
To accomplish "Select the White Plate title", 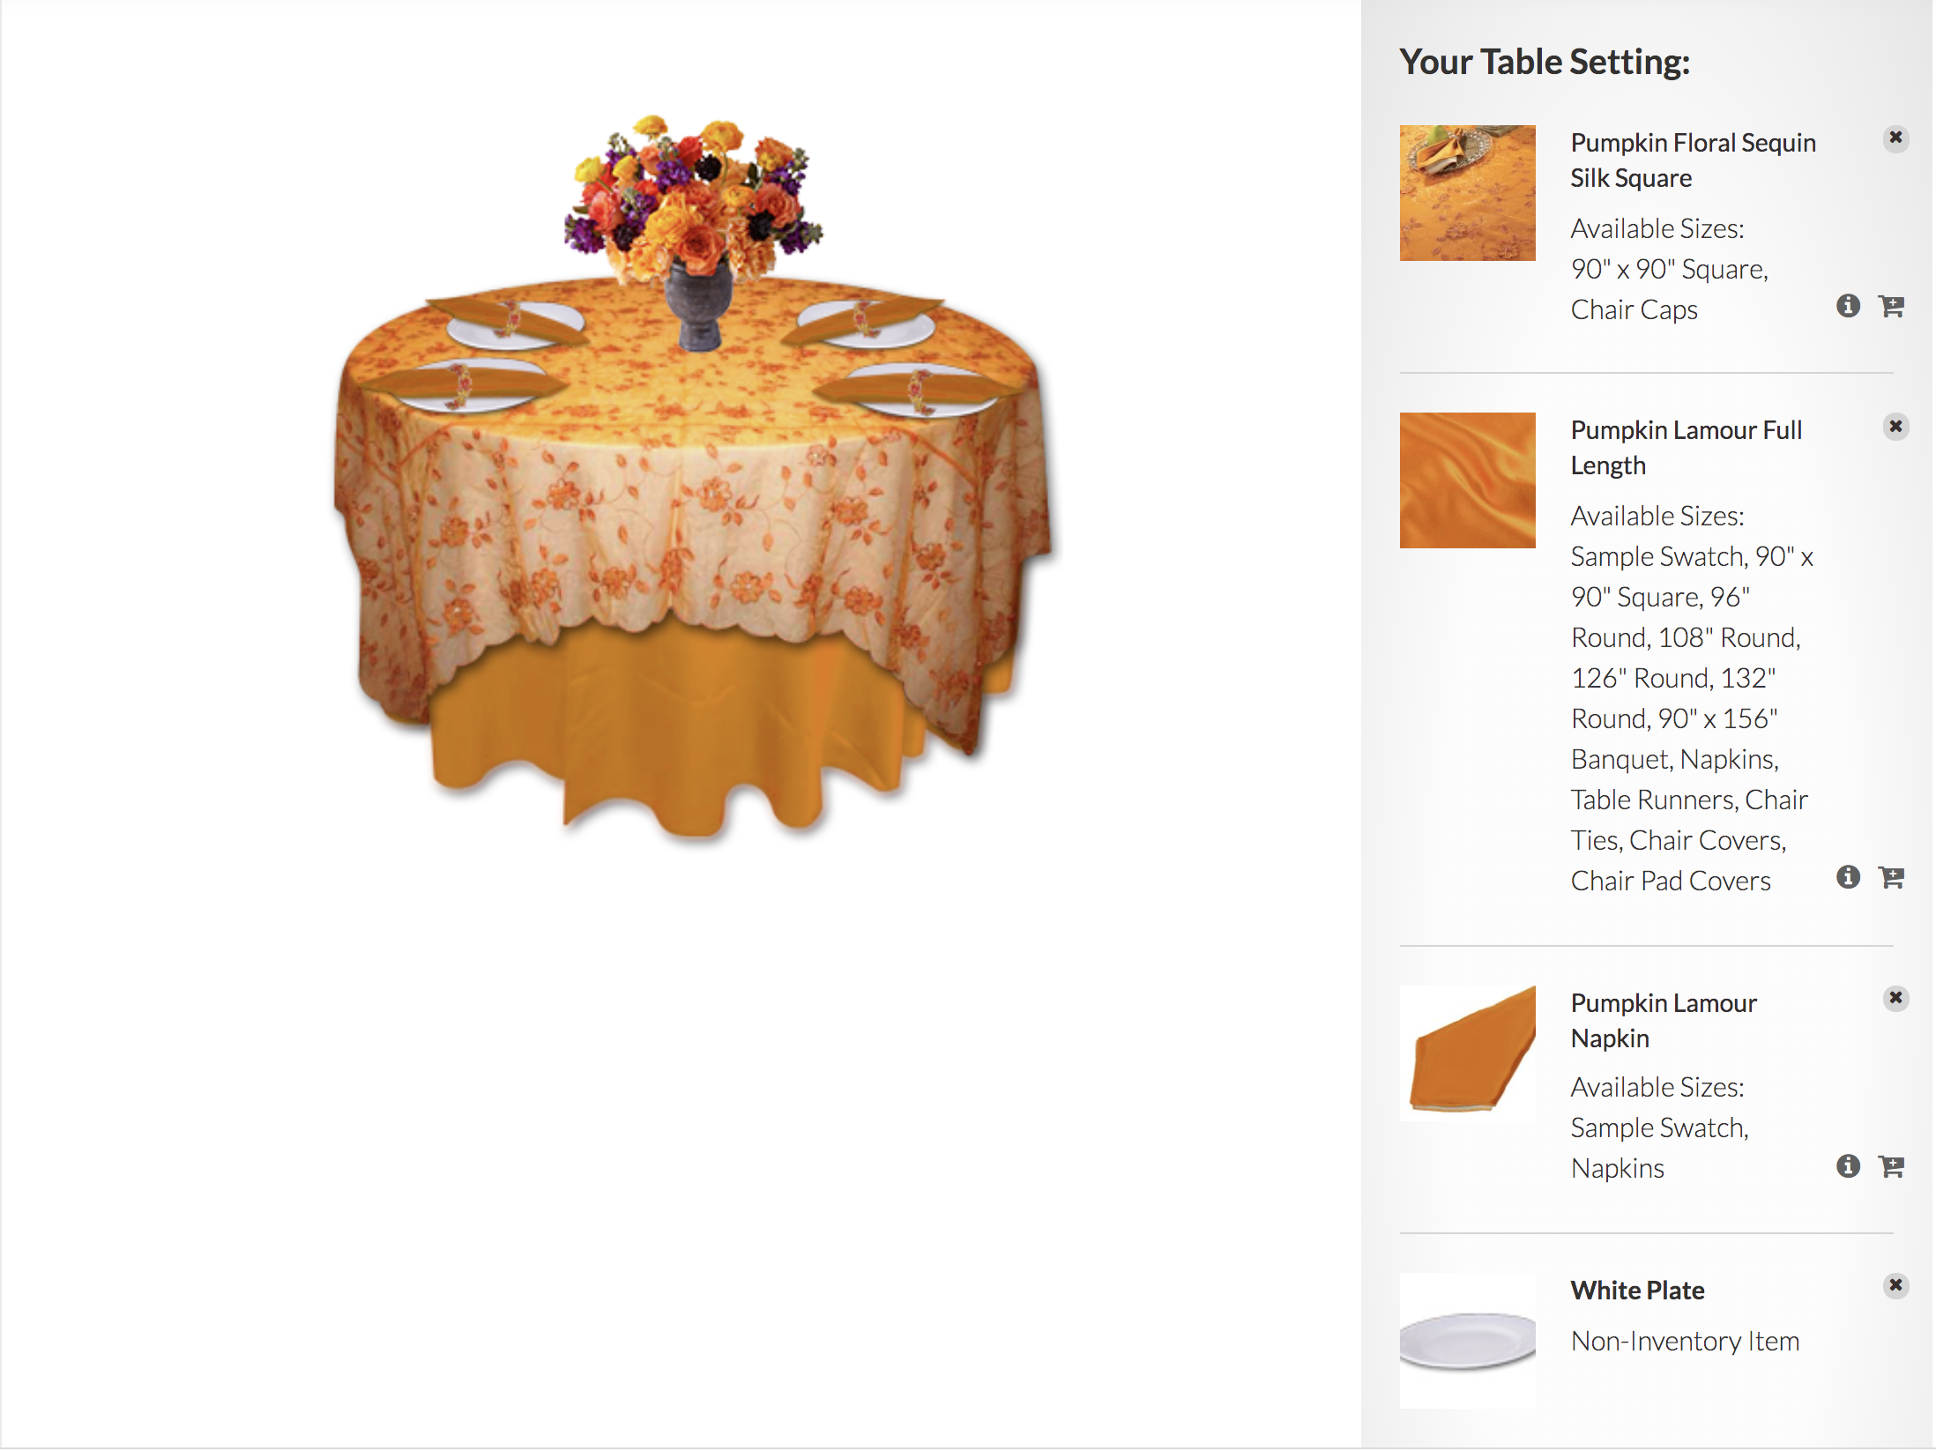I will 1637,1291.
